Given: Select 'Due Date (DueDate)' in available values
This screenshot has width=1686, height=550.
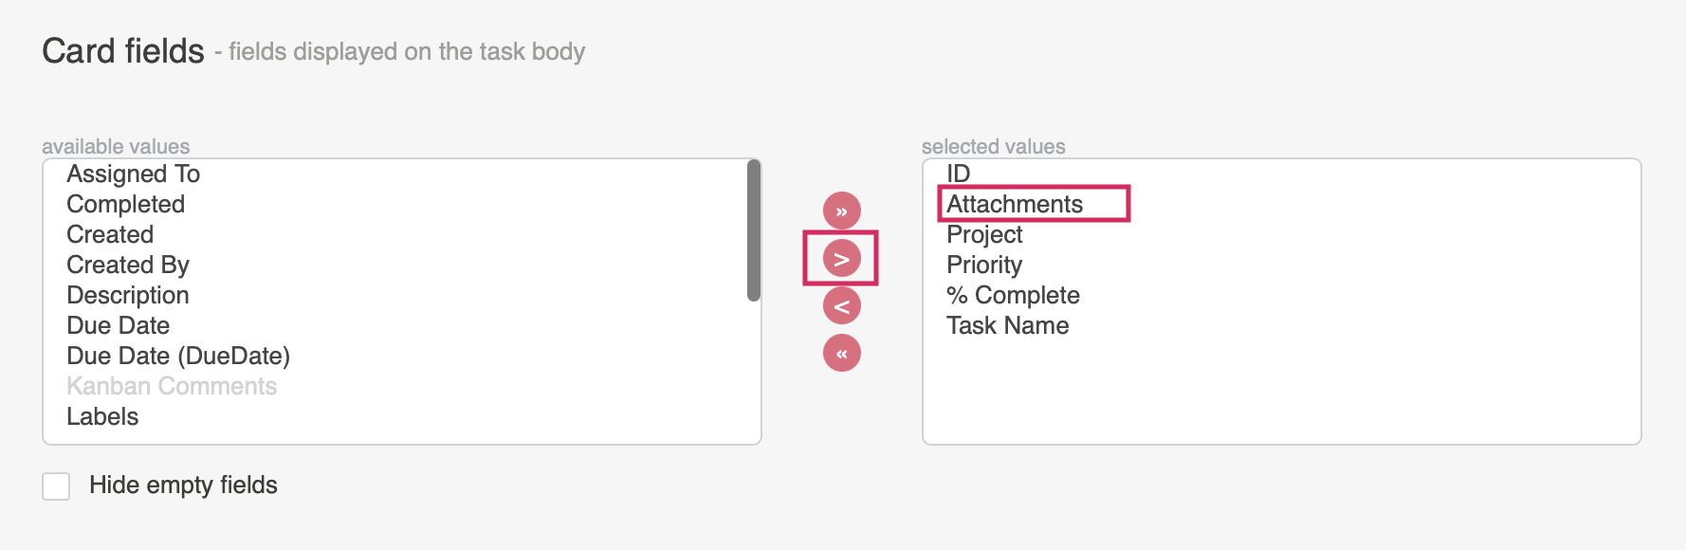Looking at the screenshot, I should tap(177, 356).
